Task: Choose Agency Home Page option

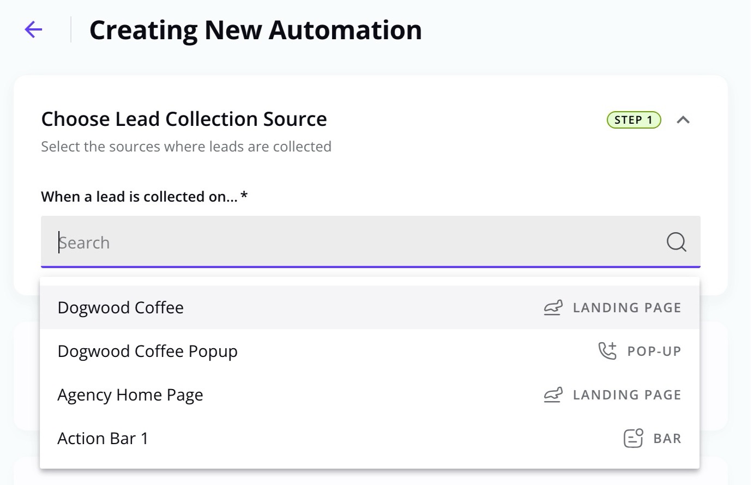Action: click(370, 395)
